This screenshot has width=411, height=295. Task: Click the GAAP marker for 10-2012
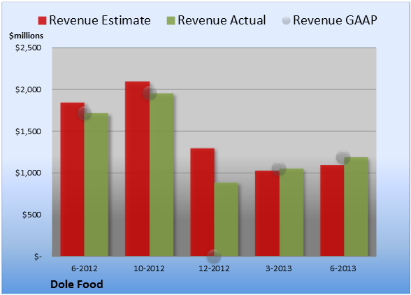(150, 93)
